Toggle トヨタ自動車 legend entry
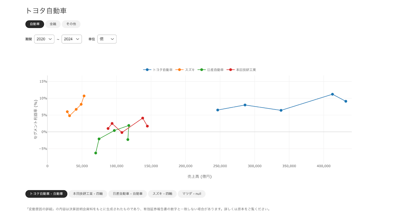The height and width of the screenshot is (216, 397). (158, 70)
